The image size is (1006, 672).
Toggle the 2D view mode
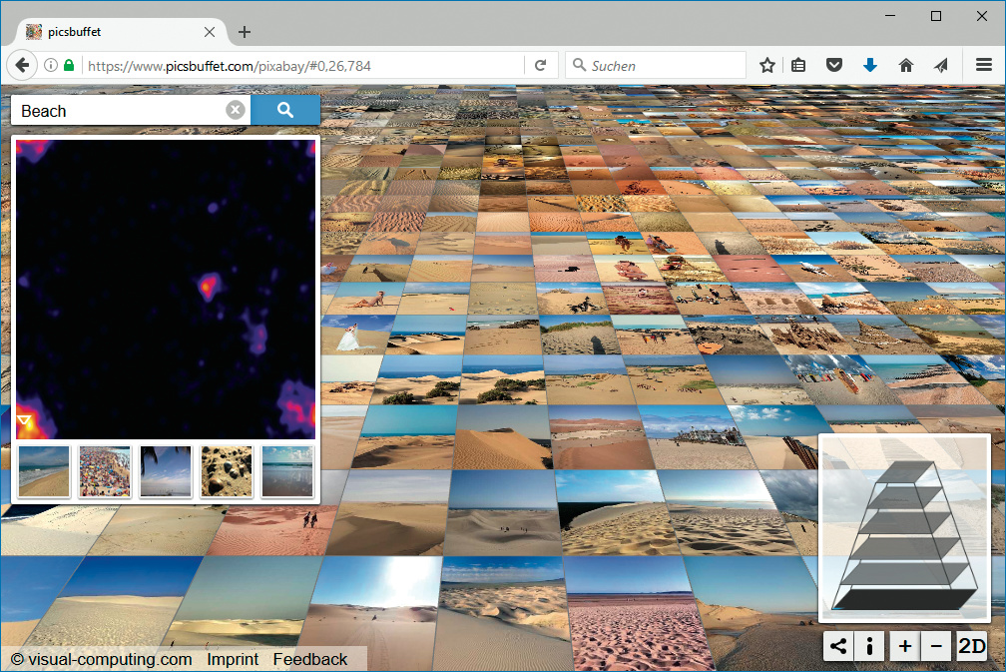tap(971, 646)
